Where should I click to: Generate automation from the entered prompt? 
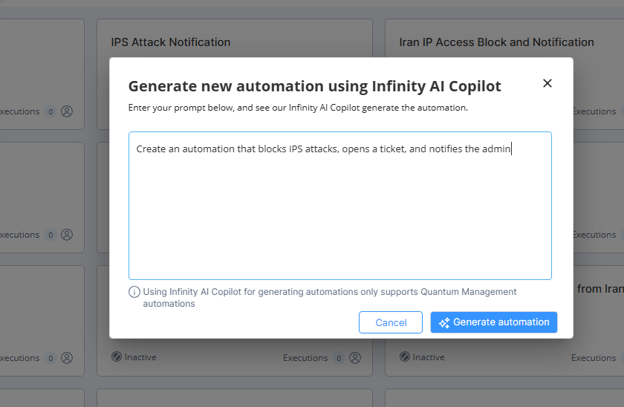tap(493, 322)
